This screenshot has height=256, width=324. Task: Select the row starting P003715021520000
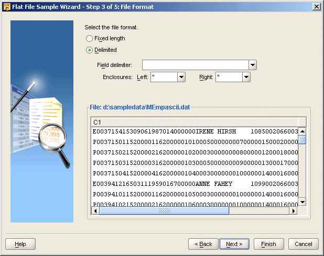(195, 152)
